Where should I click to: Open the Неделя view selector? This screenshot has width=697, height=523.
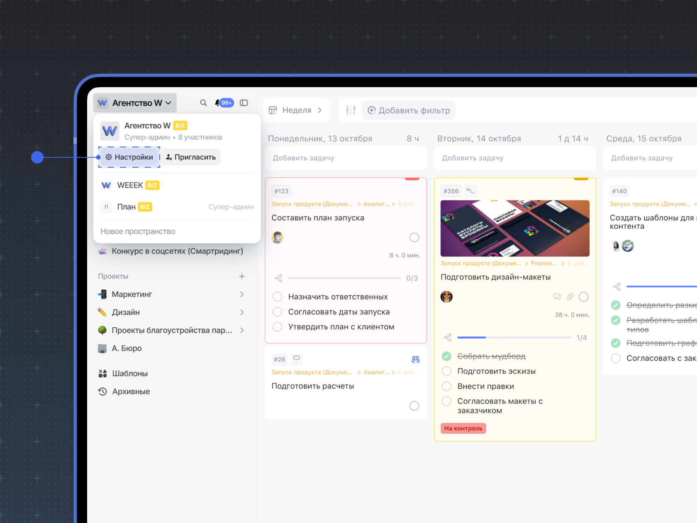pos(296,110)
